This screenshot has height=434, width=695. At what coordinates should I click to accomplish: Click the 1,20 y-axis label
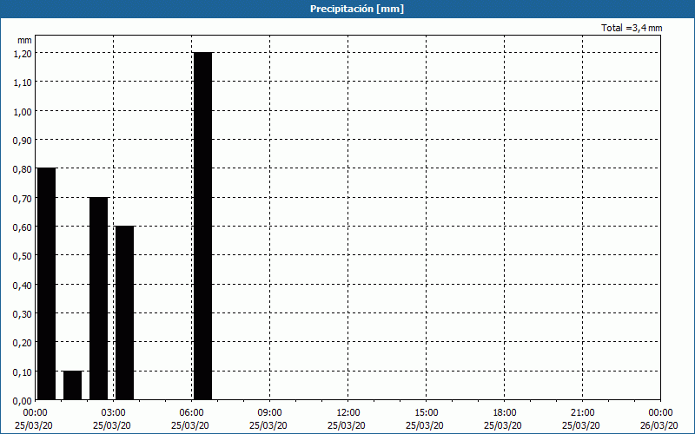(x=23, y=54)
